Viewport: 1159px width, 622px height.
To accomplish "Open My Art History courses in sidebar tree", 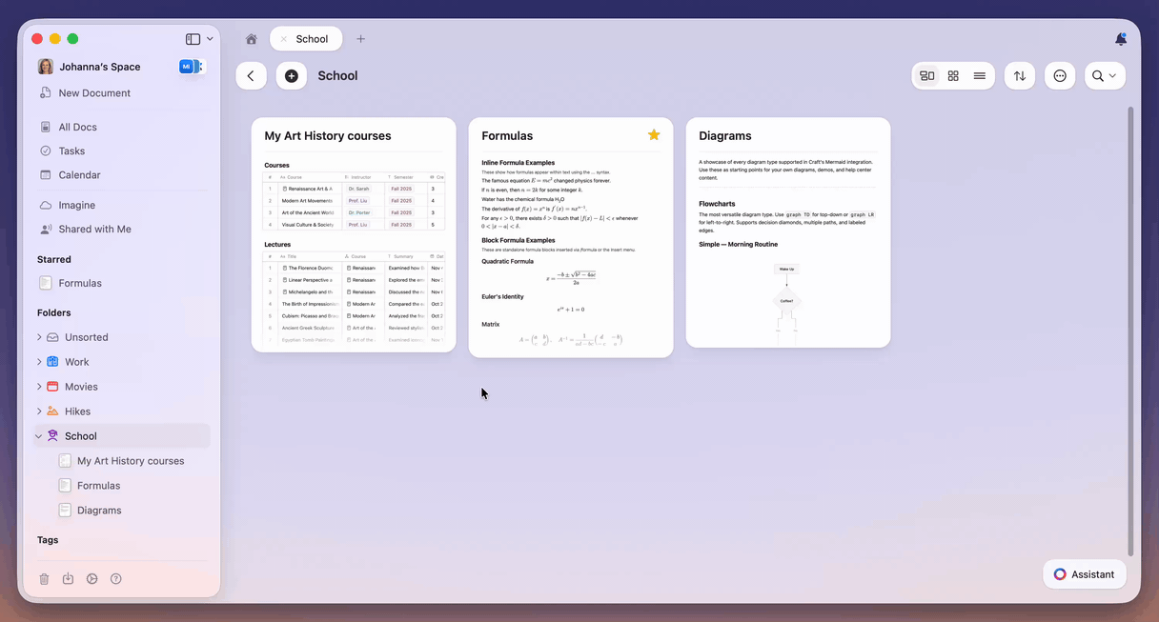I will (x=131, y=461).
